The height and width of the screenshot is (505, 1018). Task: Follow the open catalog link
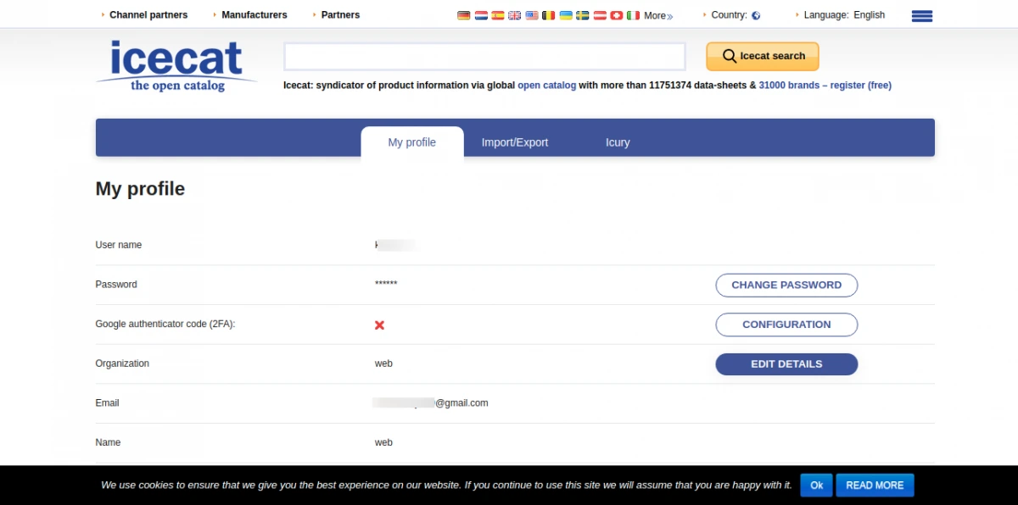547,85
